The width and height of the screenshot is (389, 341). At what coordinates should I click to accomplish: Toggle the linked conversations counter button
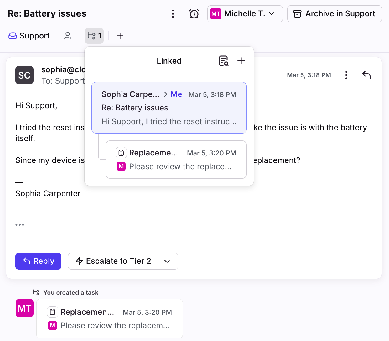pos(94,36)
